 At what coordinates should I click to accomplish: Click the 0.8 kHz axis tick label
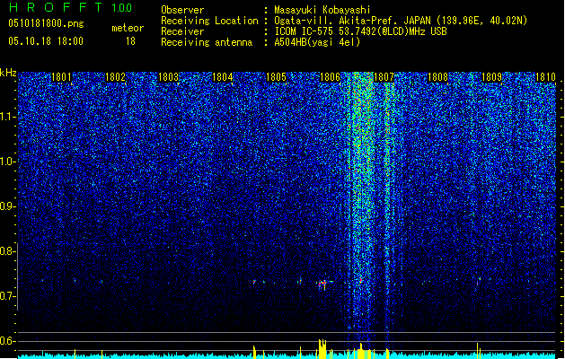tap(7, 251)
